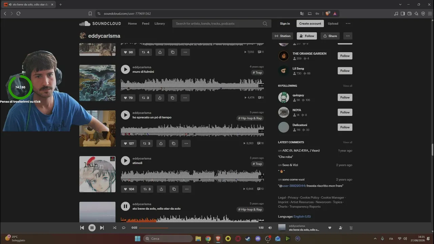The image size is (434, 244).
Task: Open the SoundCloud header more menu after Upload
Action: pyautogui.click(x=348, y=24)
